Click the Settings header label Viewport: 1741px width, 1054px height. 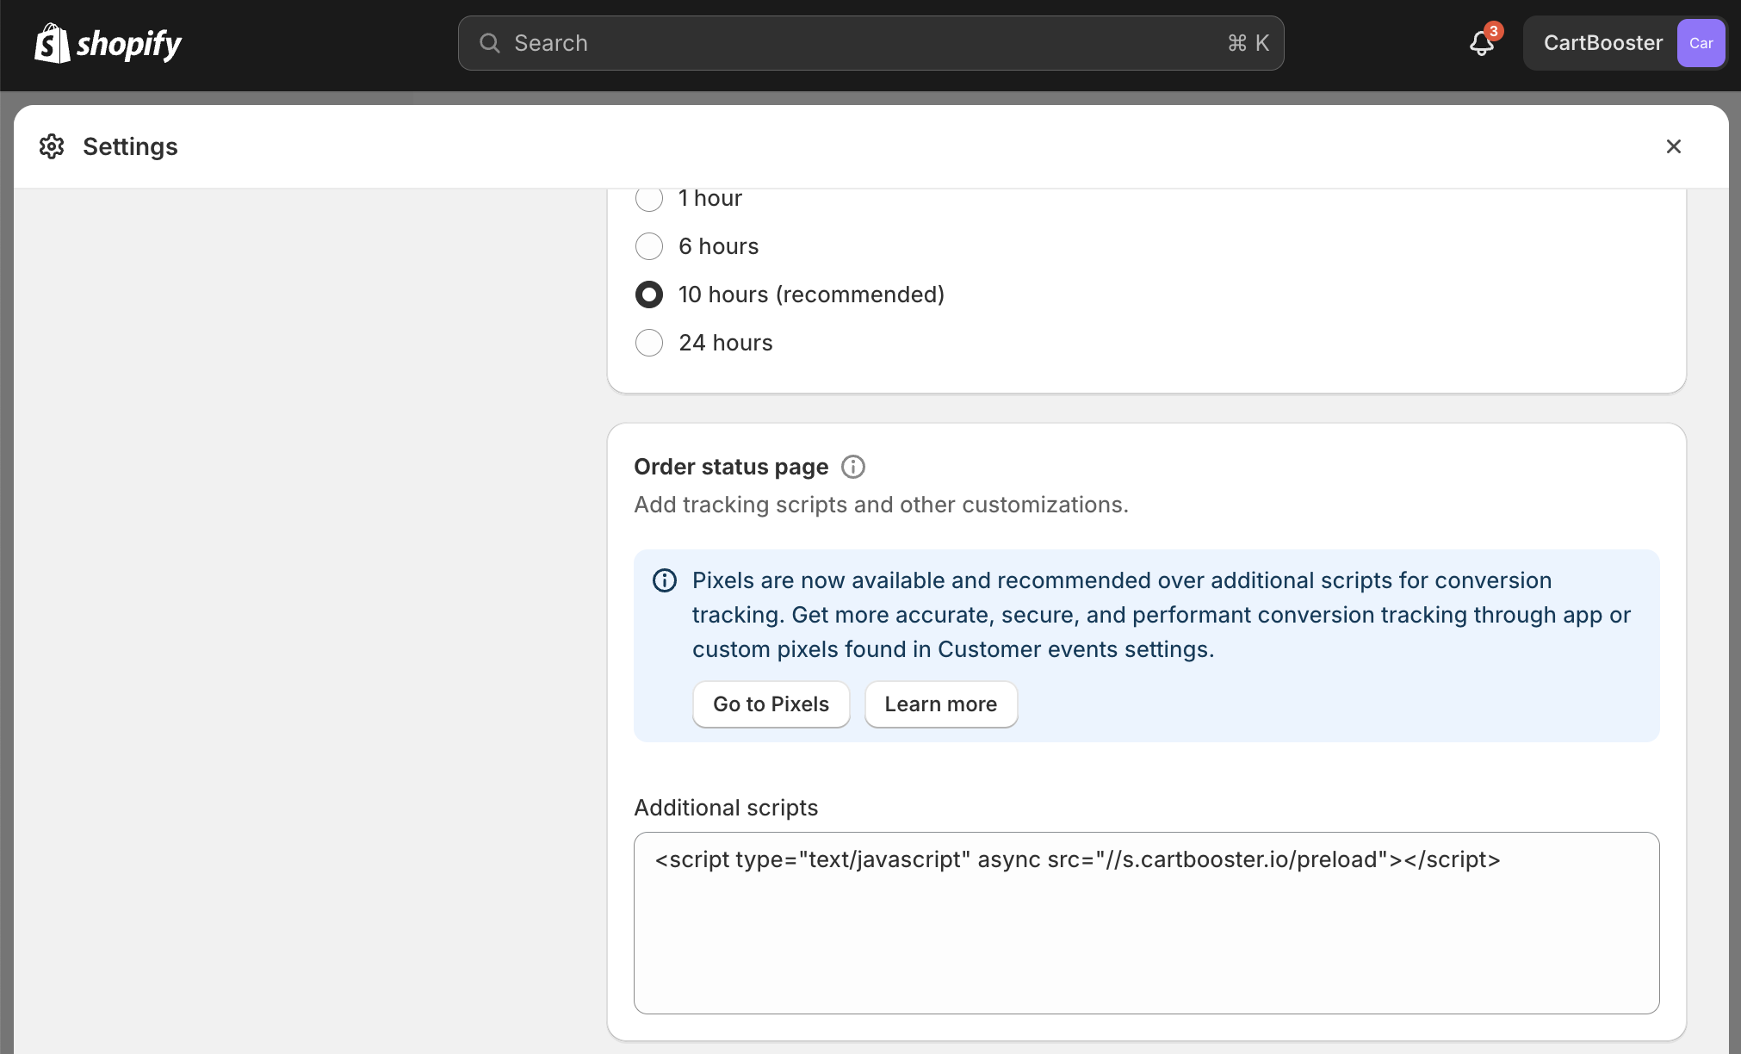point(130,146)
